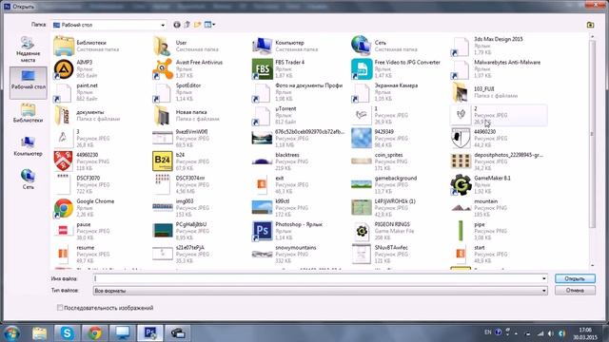Open Chrome from the taskbar
This screenshot has width=609, height=342.
94,333
